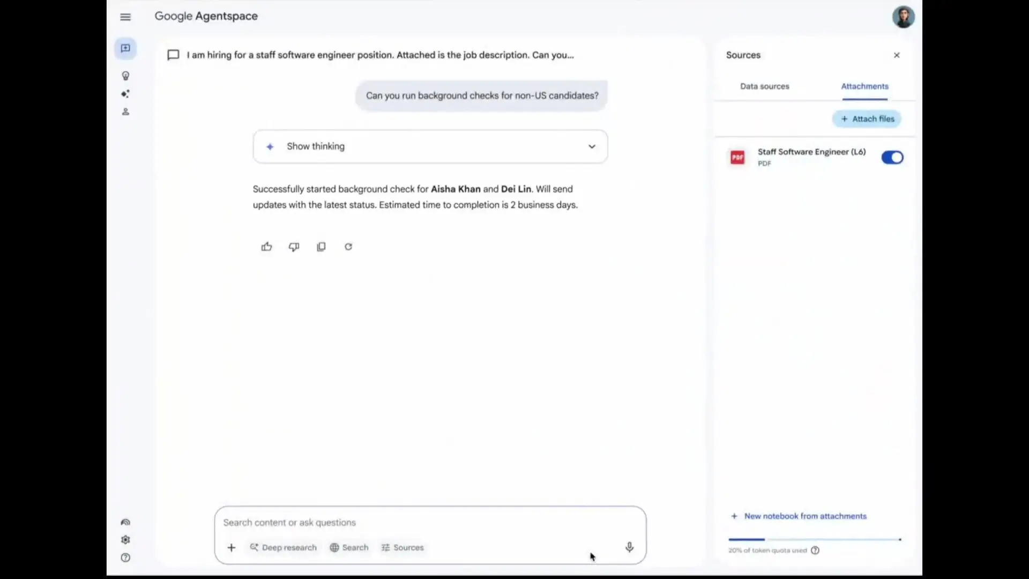Click the Search chip in prompt box
1029x579 pixels.
349,547
